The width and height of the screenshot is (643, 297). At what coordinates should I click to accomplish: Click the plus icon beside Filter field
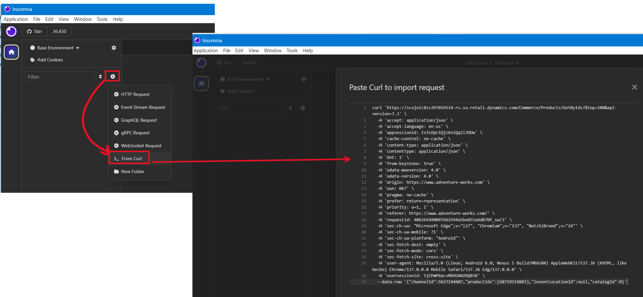[x=113, y=76]
